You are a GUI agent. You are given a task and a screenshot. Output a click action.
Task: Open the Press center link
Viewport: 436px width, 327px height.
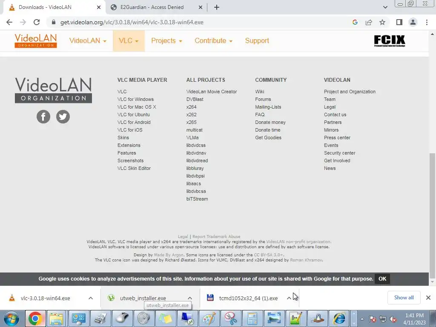pyautogui.click(x=337, y=138)
